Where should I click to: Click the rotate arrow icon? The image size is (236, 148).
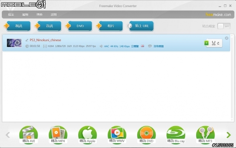[218, 43]
